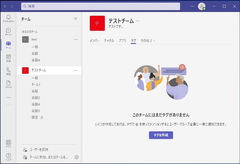The image size is (240, 164).
Task: Click the テストチーム title in header
Action: coord(121,21)
